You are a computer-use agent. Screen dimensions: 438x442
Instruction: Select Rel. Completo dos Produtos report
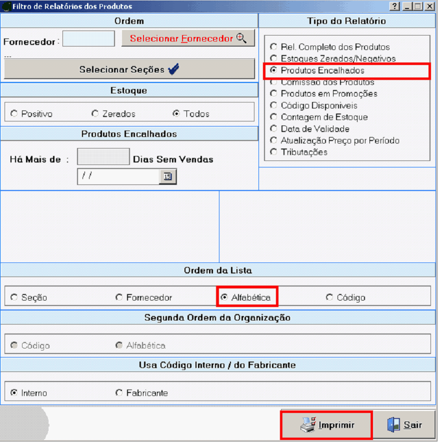pos(273,47)
